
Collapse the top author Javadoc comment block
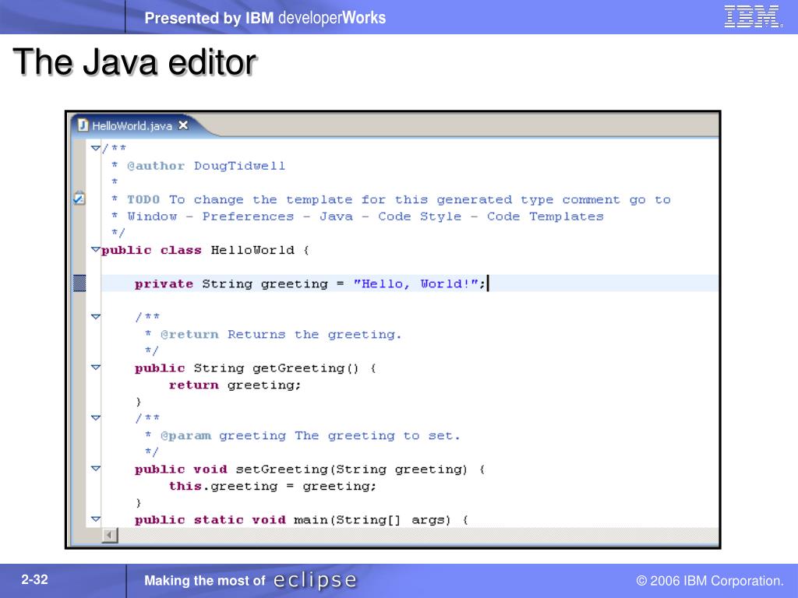point(95,149)
